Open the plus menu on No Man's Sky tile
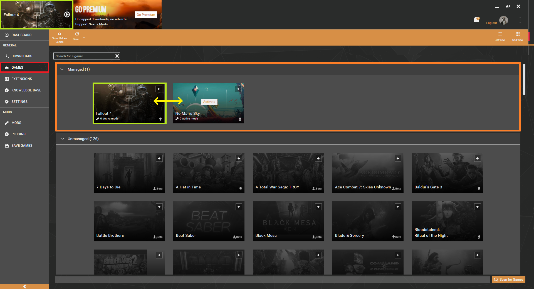This screenshot has height=289, width=534. click(238, 89)
